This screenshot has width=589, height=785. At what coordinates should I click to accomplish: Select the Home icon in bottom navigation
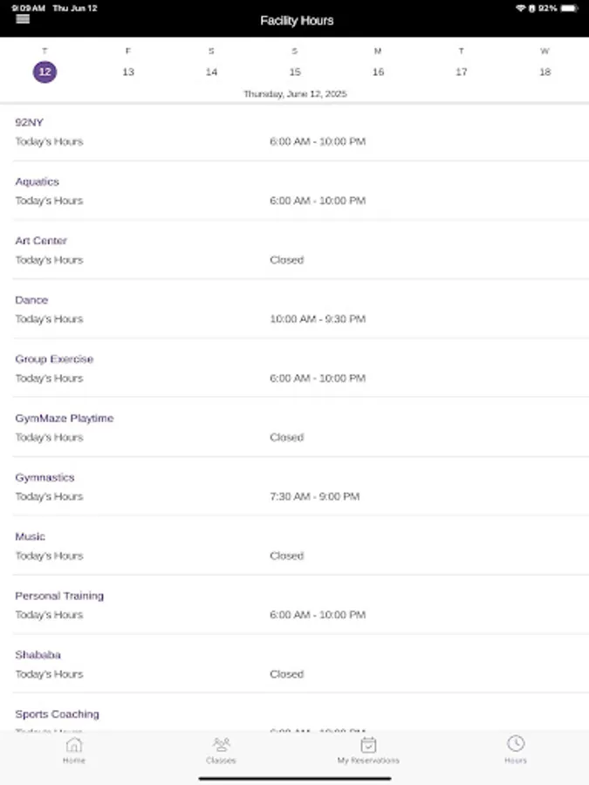[73, 748]
